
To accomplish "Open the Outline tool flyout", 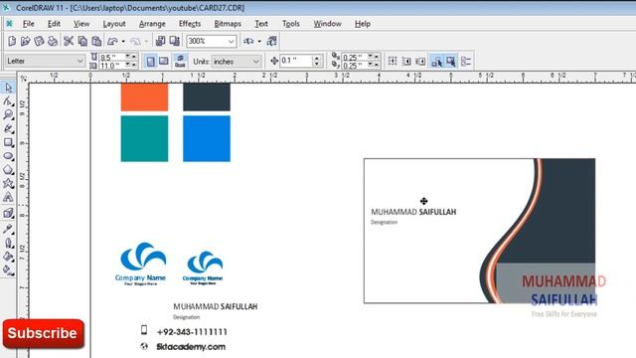I will (8, 243).
